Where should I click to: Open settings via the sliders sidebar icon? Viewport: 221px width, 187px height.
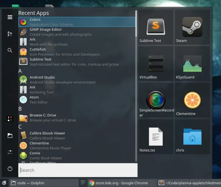tap(10, 152)
